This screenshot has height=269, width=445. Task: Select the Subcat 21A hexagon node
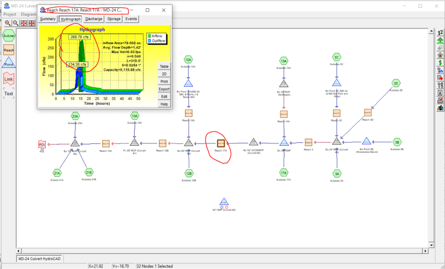pos(57,173)
